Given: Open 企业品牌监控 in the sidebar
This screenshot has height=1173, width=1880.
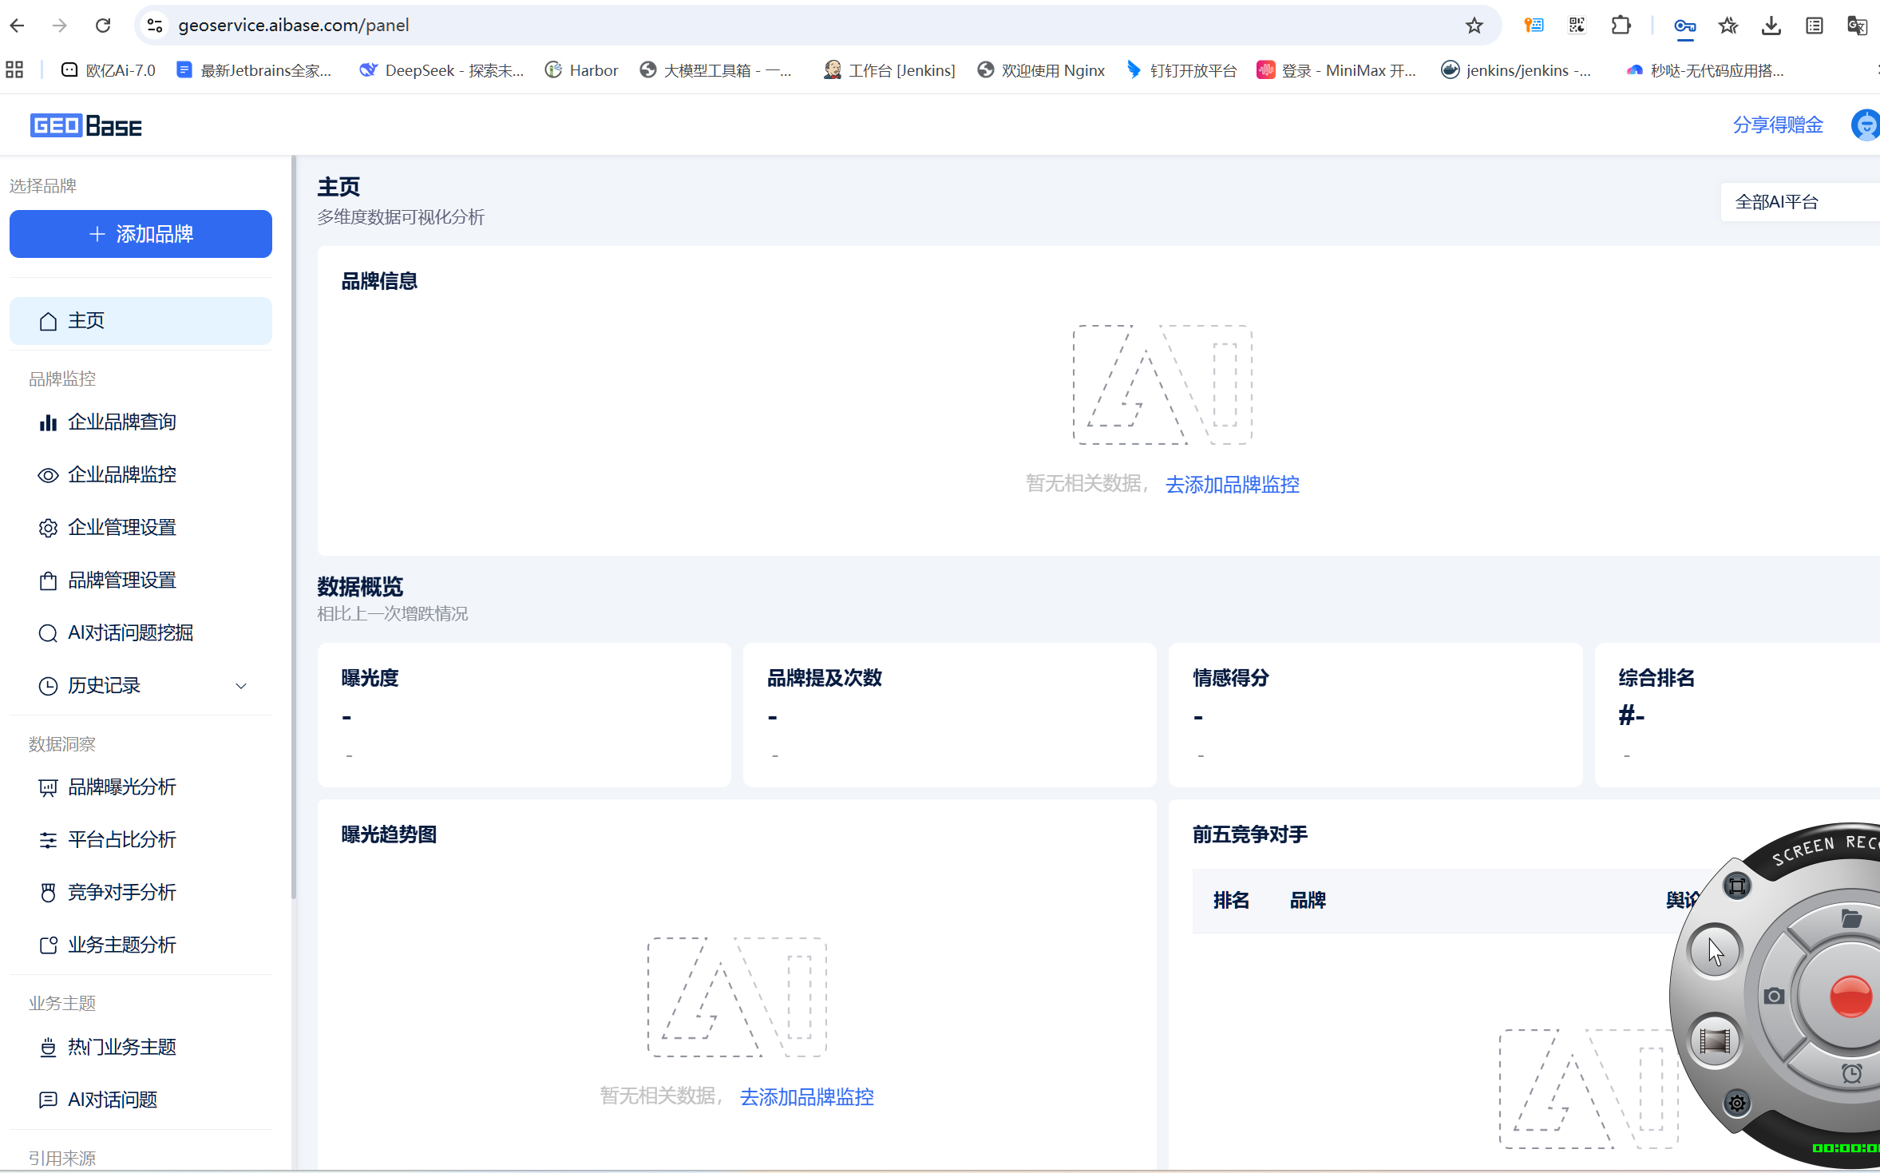Looking at the screenshot, I should point(122,475).
